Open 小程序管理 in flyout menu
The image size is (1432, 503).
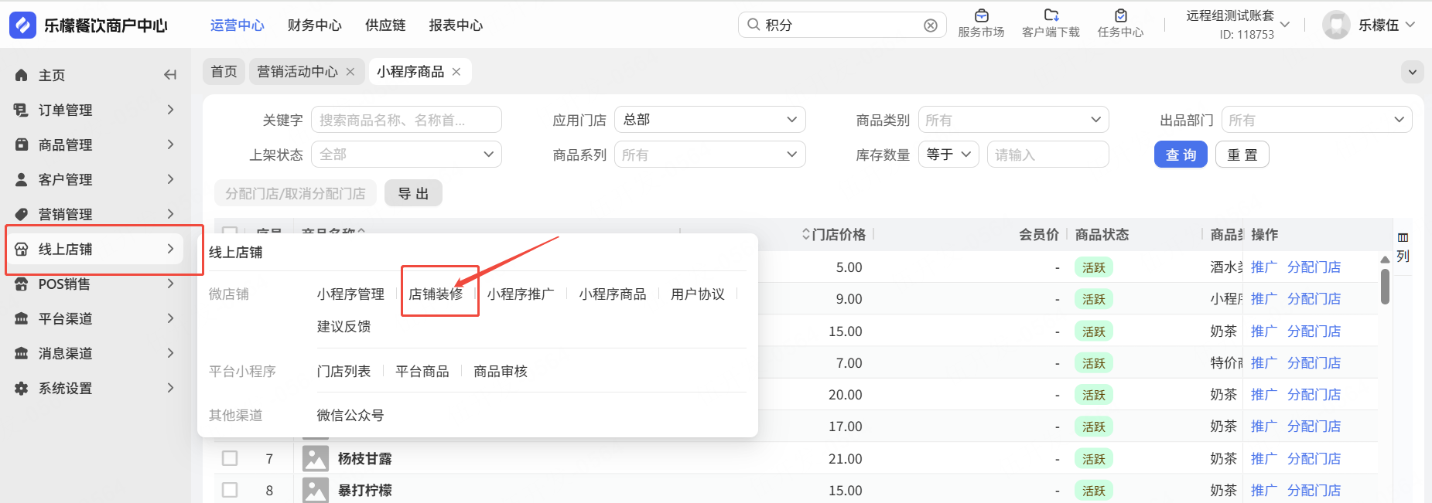click(x=350, y=294)
